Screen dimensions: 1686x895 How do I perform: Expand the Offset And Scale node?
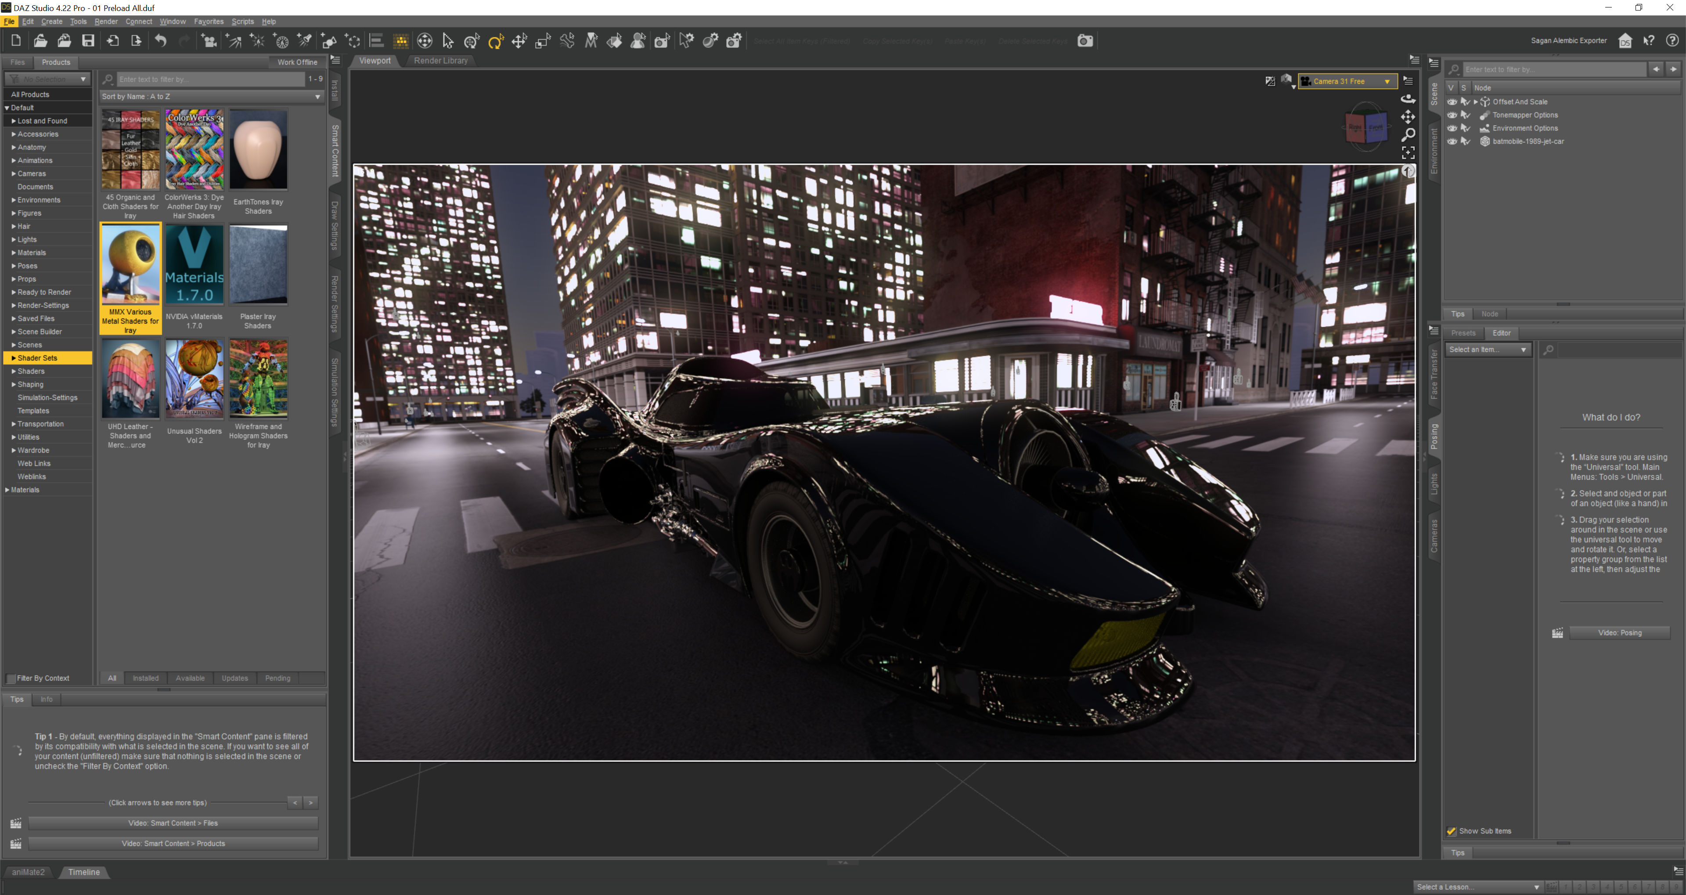1475,101
